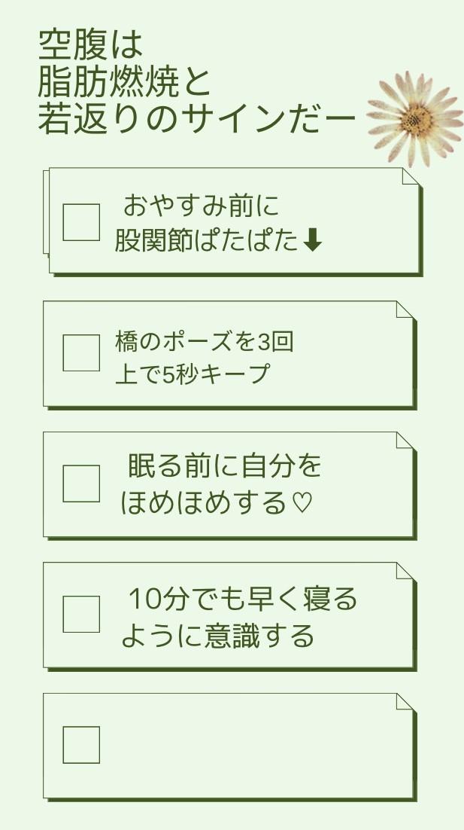Click the ように意識する text line

click(x=218, y=636)
